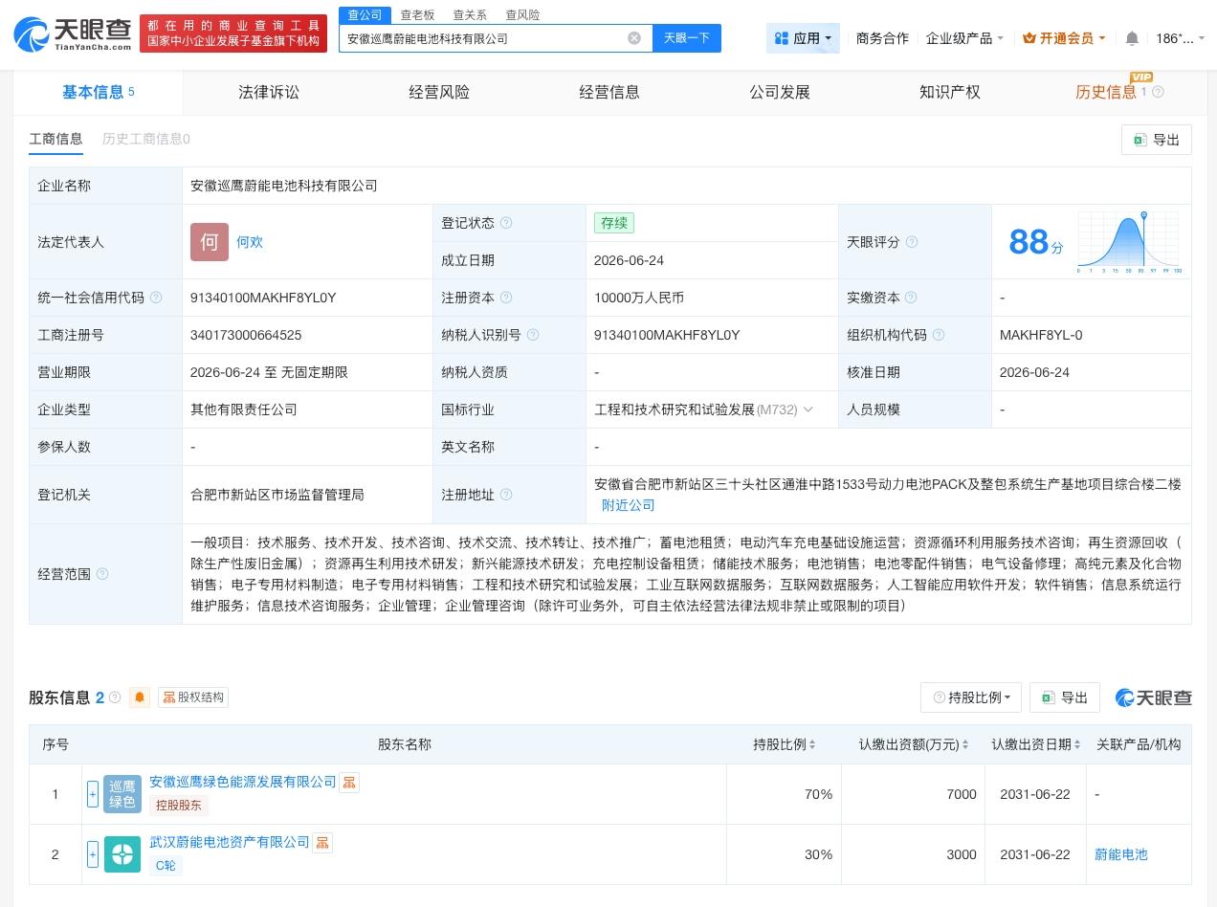This screenshot has height=907, width=1217.
Task: Select the 基本信息 tab
Action: tap(98, 92)
